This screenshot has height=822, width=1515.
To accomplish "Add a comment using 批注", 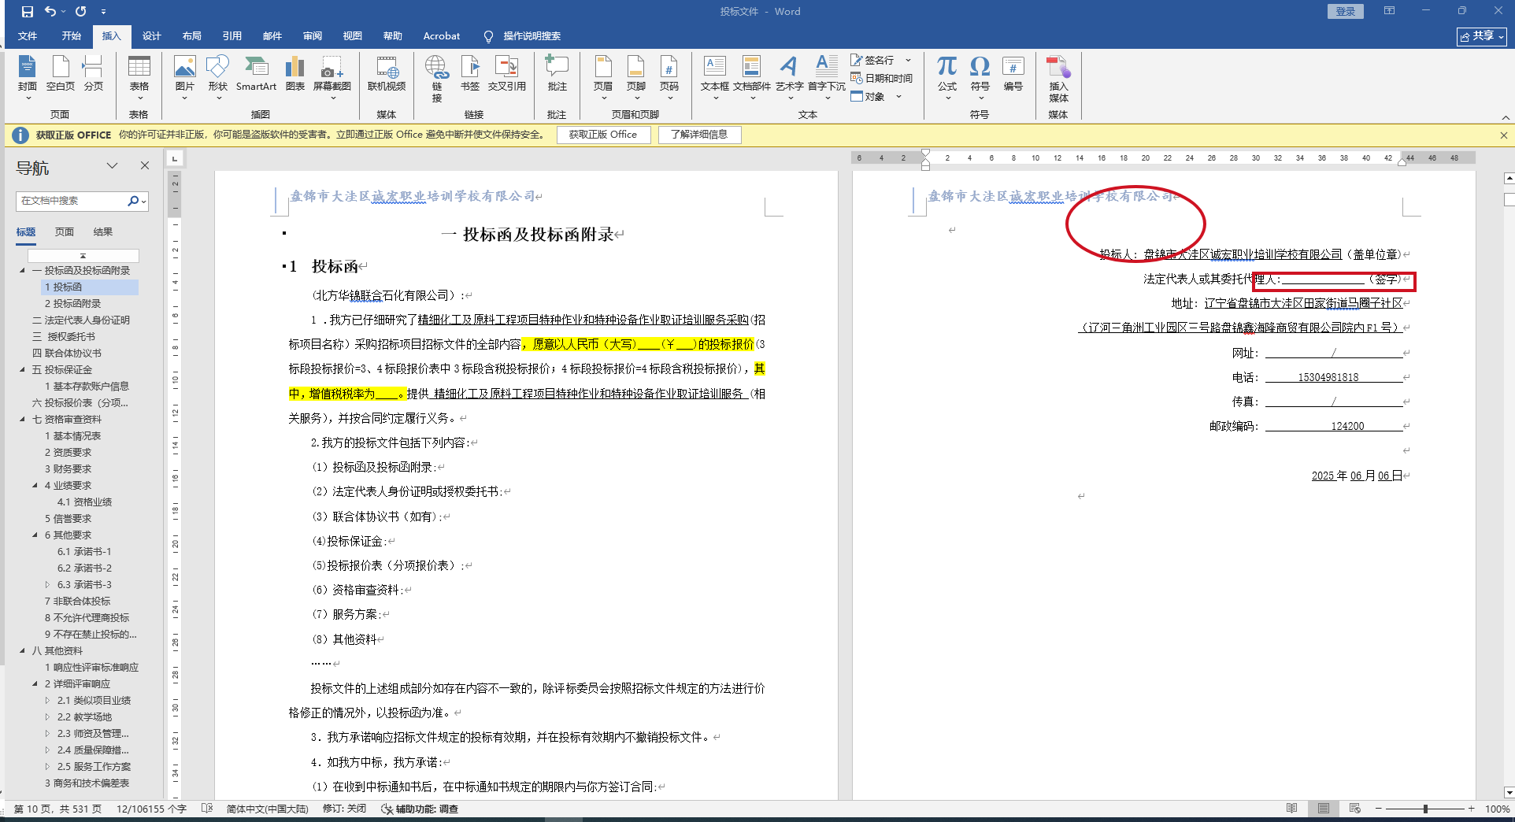I will 557,74.
